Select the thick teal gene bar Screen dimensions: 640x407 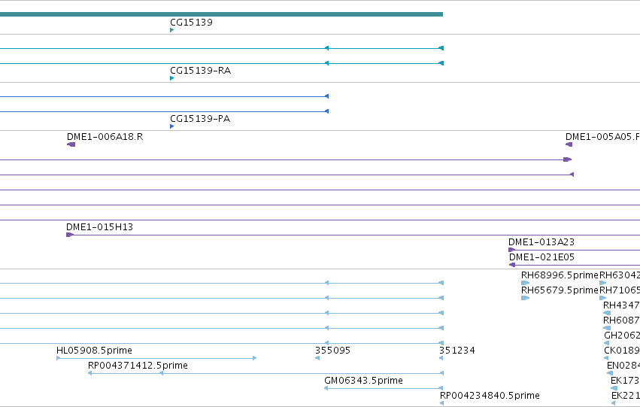[x=221, y=14]
